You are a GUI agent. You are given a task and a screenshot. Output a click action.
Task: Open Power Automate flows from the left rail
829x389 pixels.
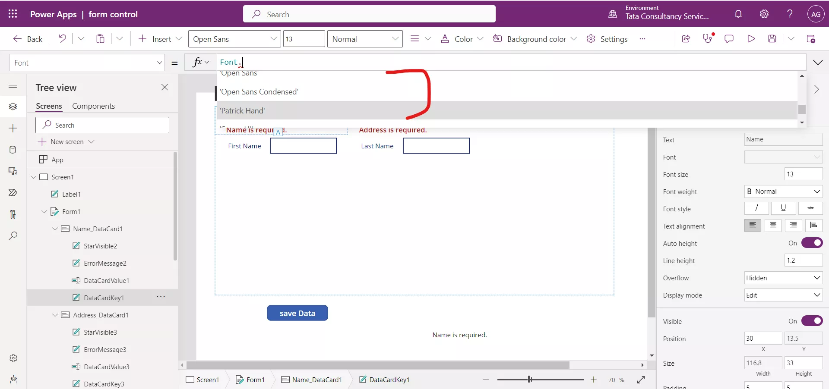click(13, 193)
